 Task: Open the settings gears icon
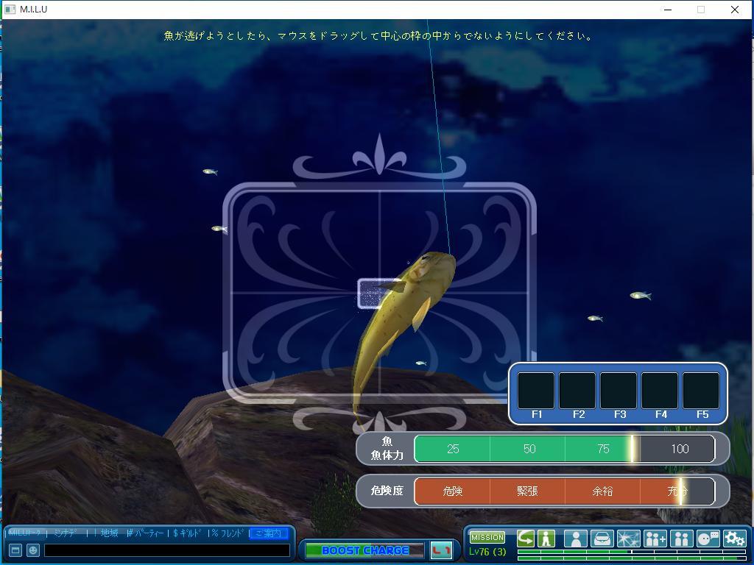734,539
